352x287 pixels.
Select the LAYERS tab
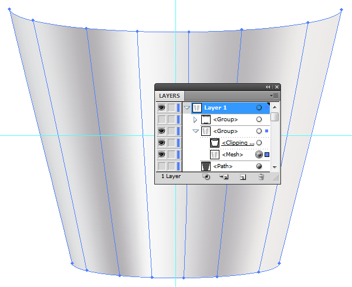(170, 96)
